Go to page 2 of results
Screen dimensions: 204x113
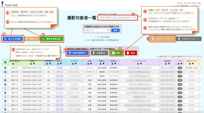coord(98,37)
